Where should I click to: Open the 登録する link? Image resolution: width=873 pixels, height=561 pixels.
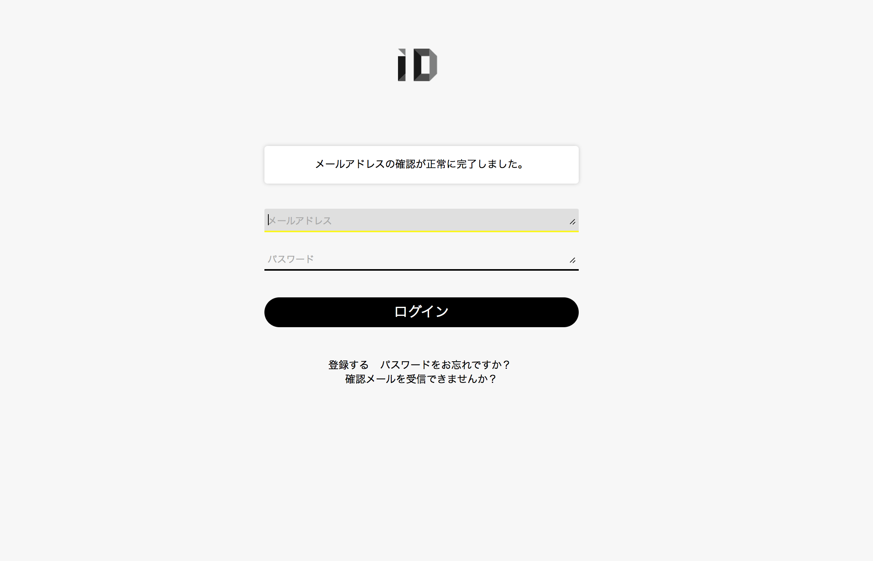point(348,365)
